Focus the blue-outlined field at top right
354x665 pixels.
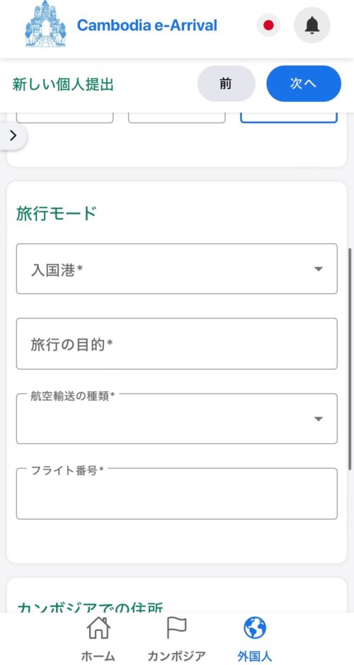[x=289, y=118]
